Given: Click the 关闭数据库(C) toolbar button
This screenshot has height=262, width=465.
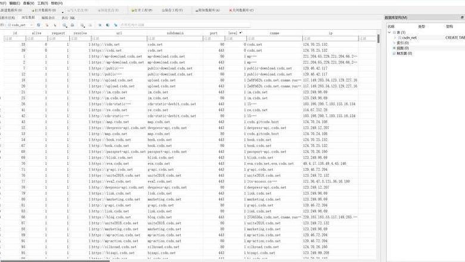Looking at the screenshot, I should coord(241,10).
